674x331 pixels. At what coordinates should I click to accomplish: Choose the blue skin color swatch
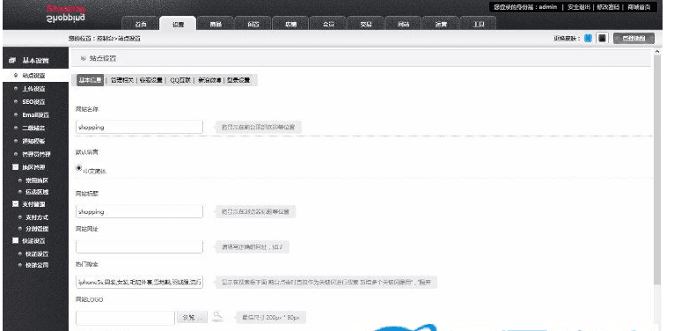click(588, 38)
